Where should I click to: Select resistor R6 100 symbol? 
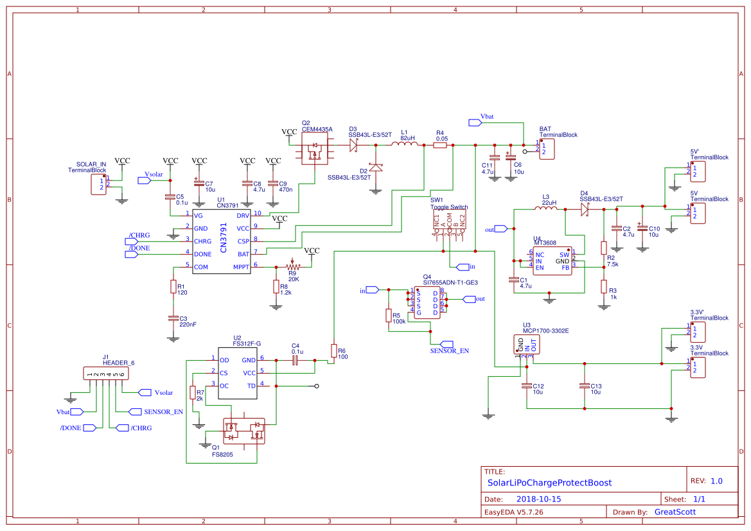coord(334,351)
